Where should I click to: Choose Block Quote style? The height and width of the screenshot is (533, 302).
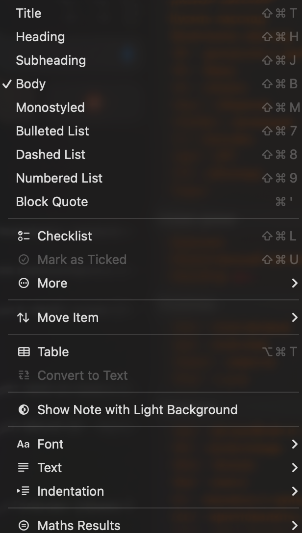(x=52, y=202)
